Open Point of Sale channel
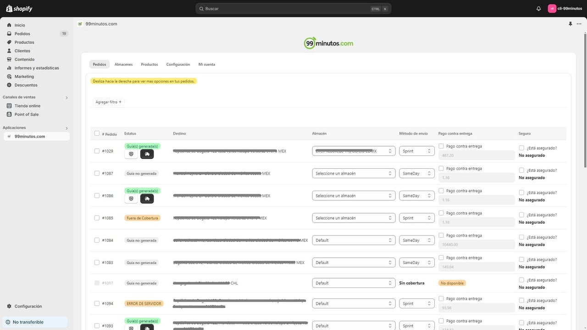Viewport: 587px width, 330px height. [27, 115]
